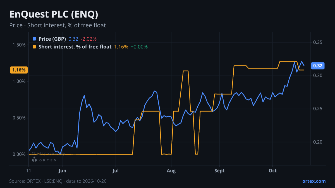335x188 pixels.
Task: Click the 0.25 right axis label
Action: point(318,109)
